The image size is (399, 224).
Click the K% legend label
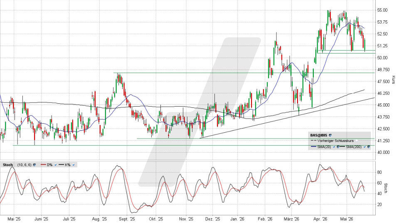(67, 165)
